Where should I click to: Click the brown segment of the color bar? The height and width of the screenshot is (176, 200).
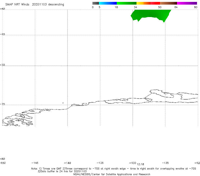[x=168, y=3]
